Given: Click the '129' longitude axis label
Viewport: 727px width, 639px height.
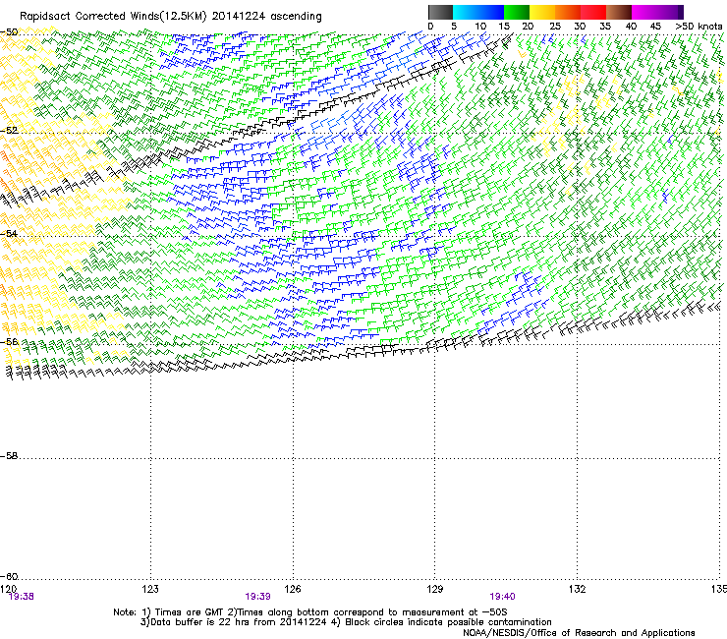Looking at the screenshot, I should [x=435, y=589].
